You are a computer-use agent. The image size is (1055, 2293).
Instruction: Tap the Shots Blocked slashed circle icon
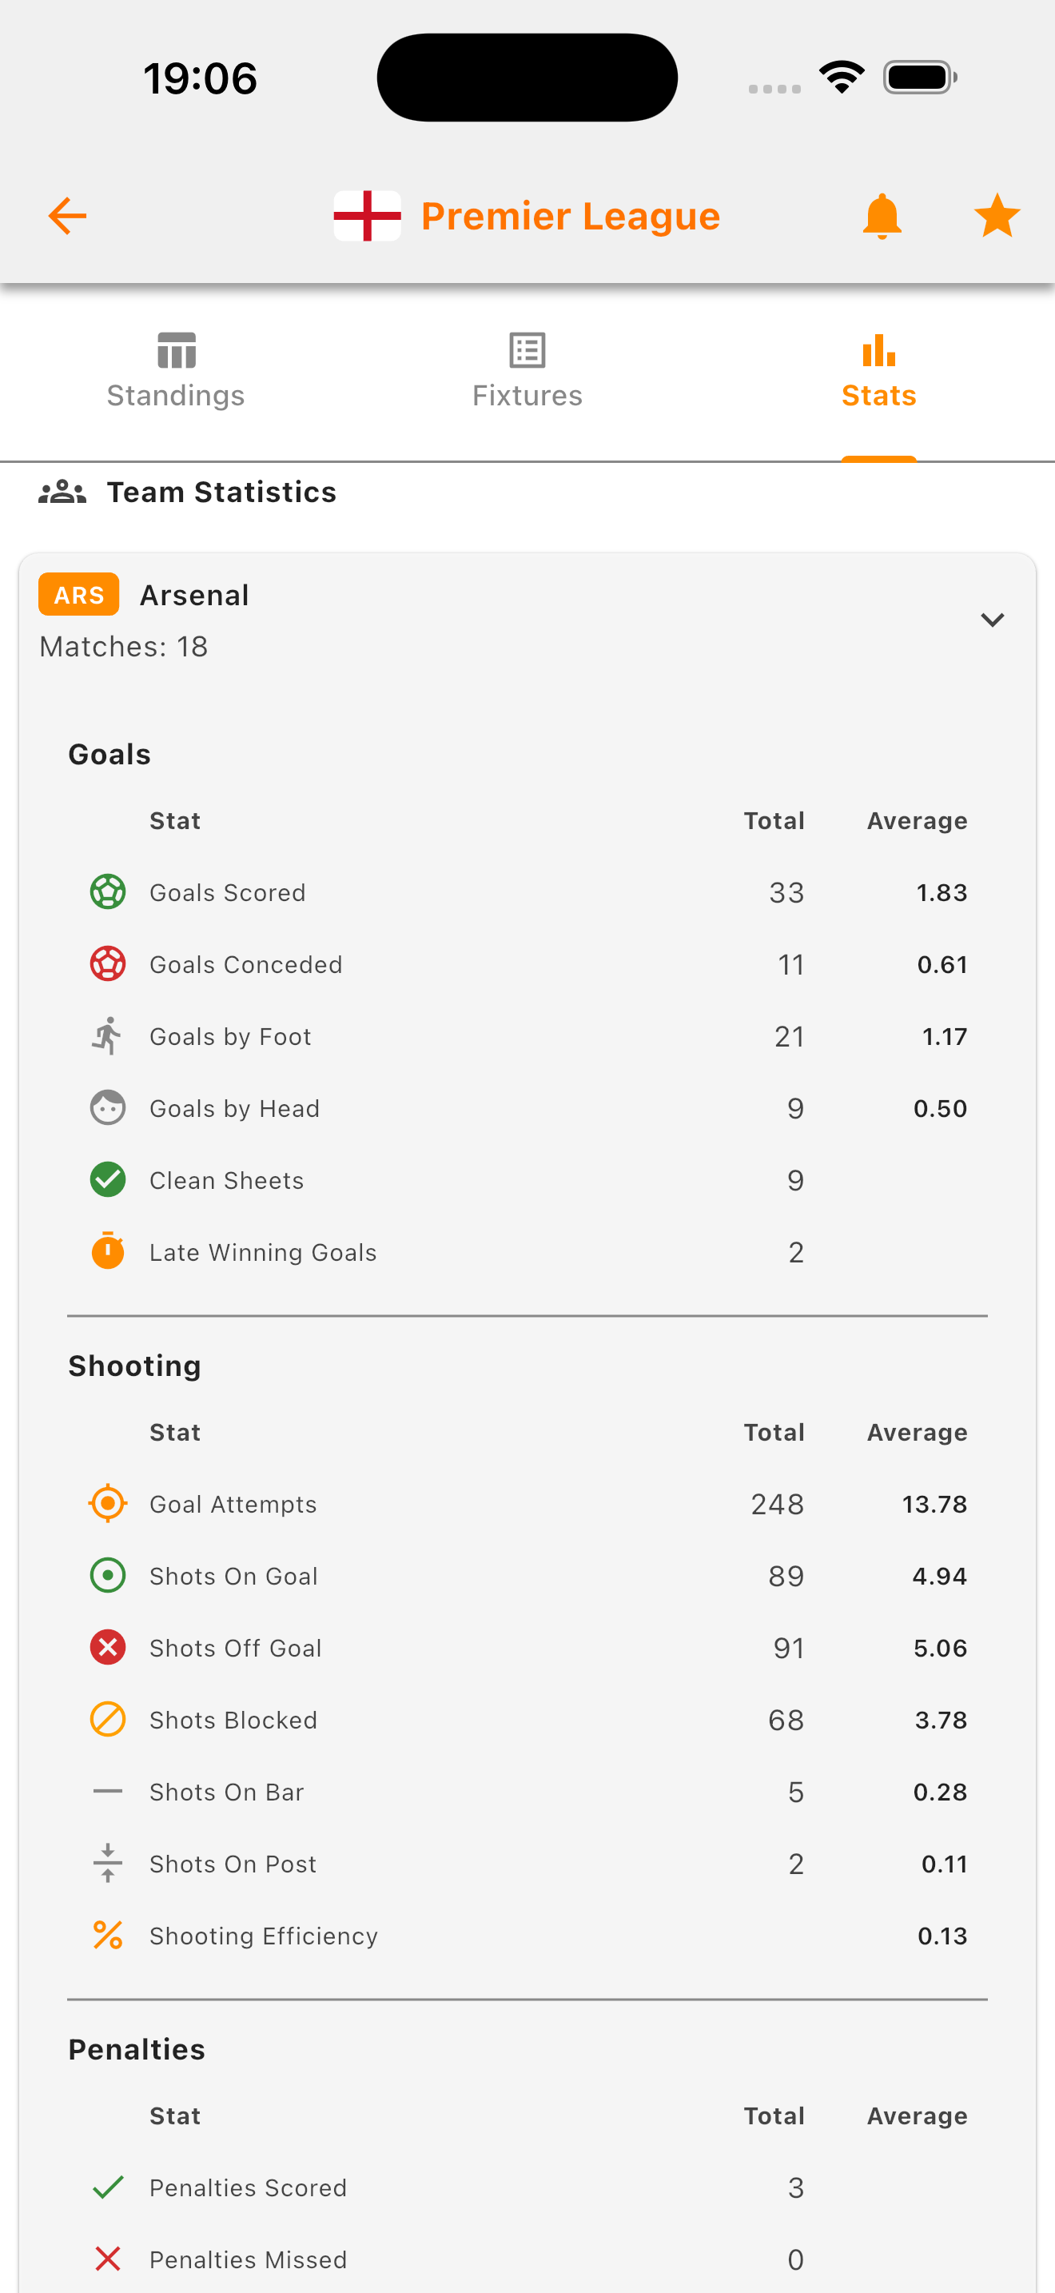[107, 1719]
